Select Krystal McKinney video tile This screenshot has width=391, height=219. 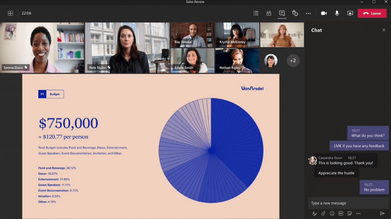(237, 35)
